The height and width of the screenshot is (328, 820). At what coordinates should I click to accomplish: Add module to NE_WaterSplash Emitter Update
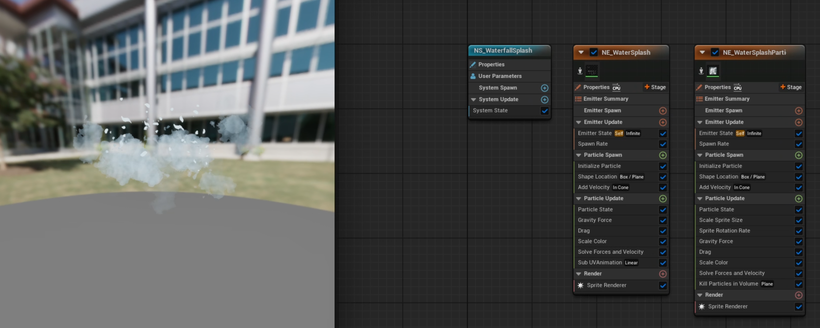[x=663, y=122]
